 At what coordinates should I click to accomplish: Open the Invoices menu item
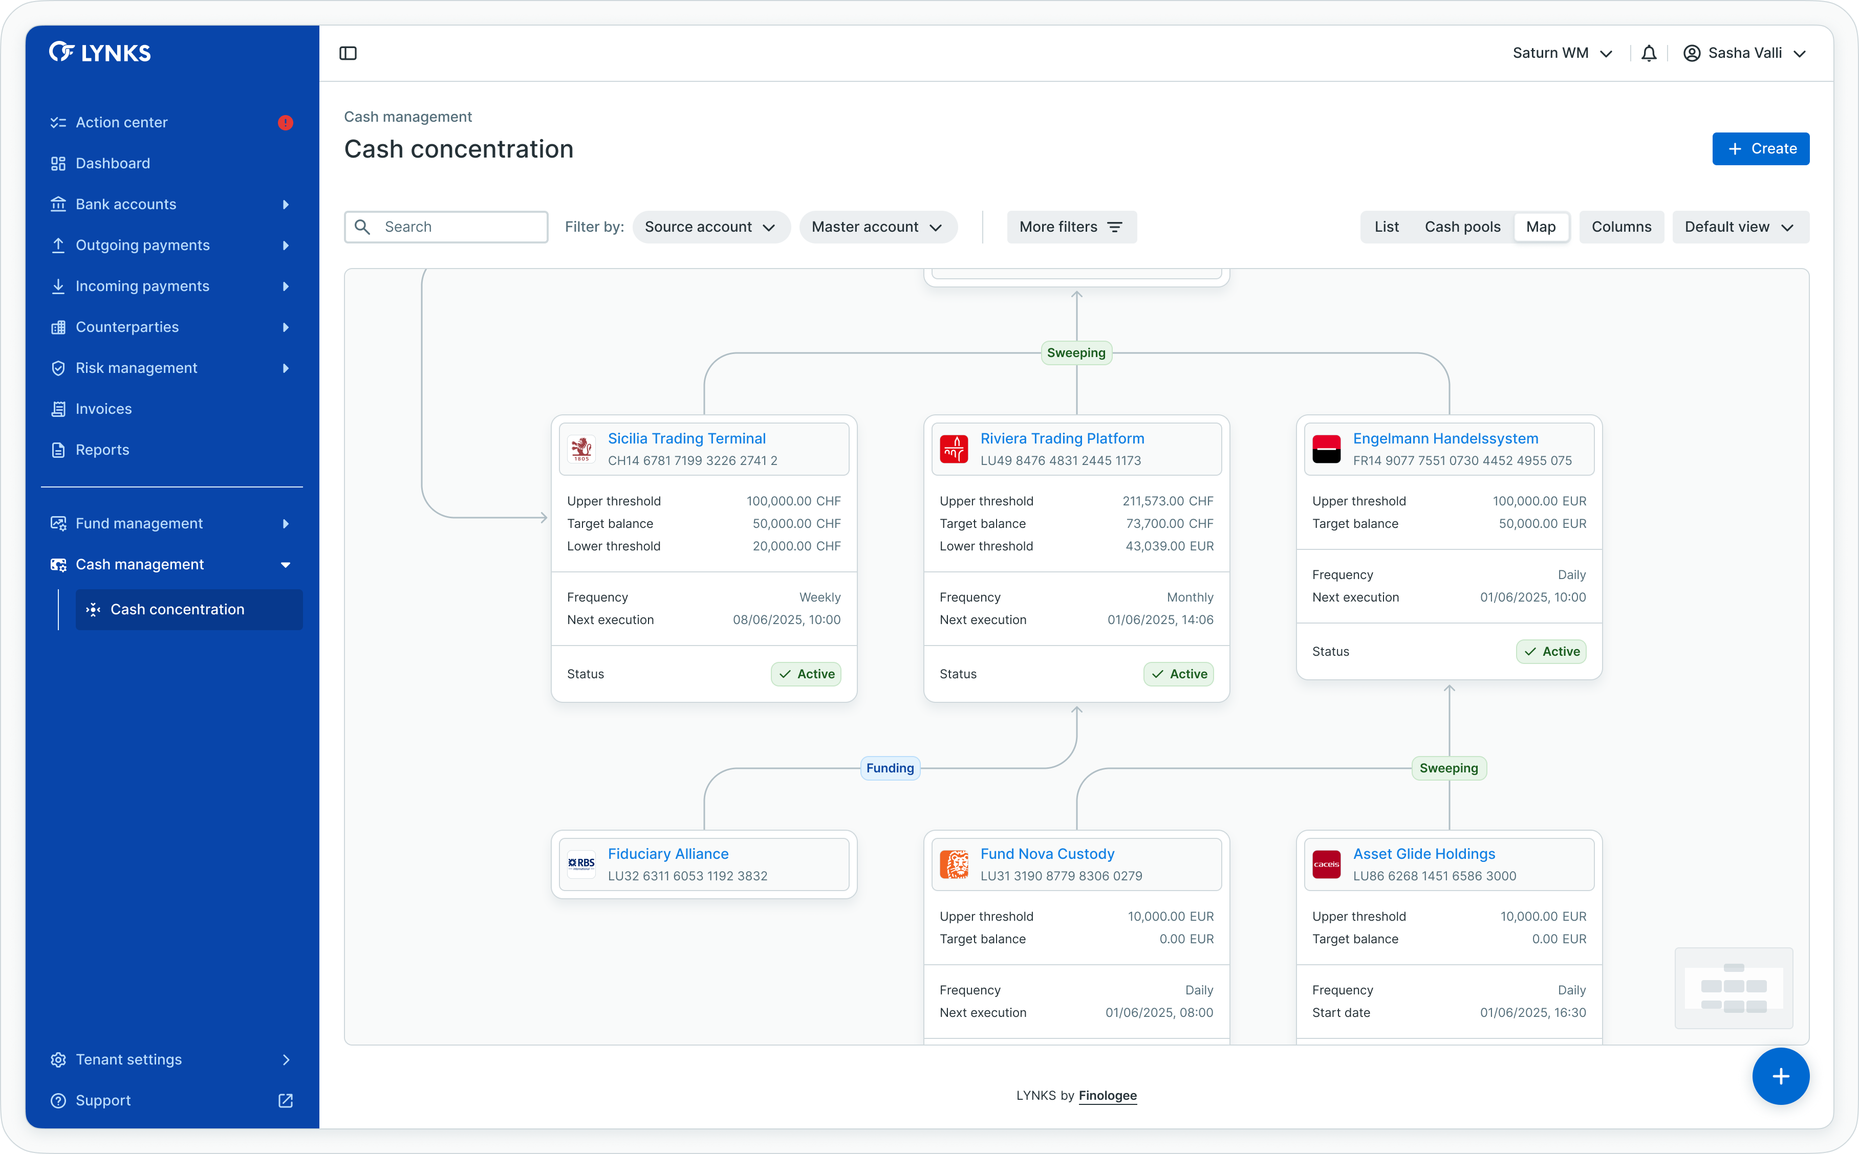[104, 409]
